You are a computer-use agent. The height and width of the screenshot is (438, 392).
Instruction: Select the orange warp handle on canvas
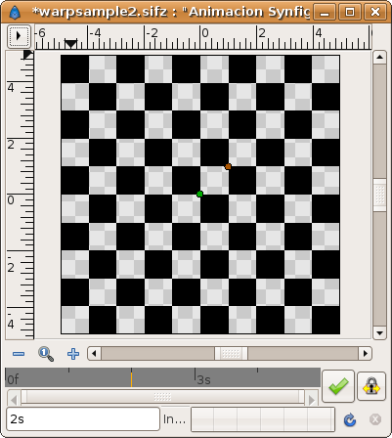pyautogui.click(x=228, y=166)
